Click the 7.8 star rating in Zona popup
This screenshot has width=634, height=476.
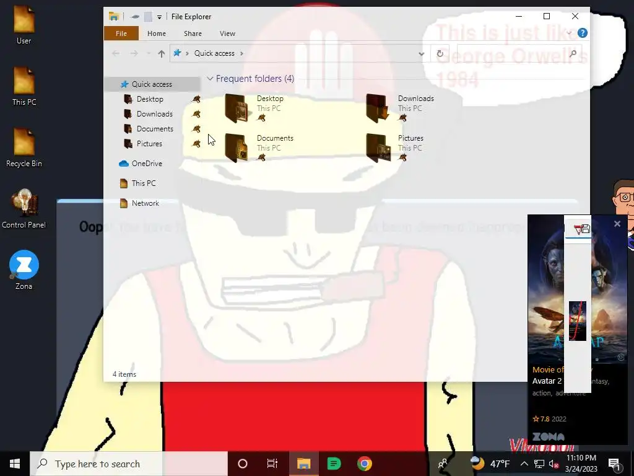click(541, 419)
